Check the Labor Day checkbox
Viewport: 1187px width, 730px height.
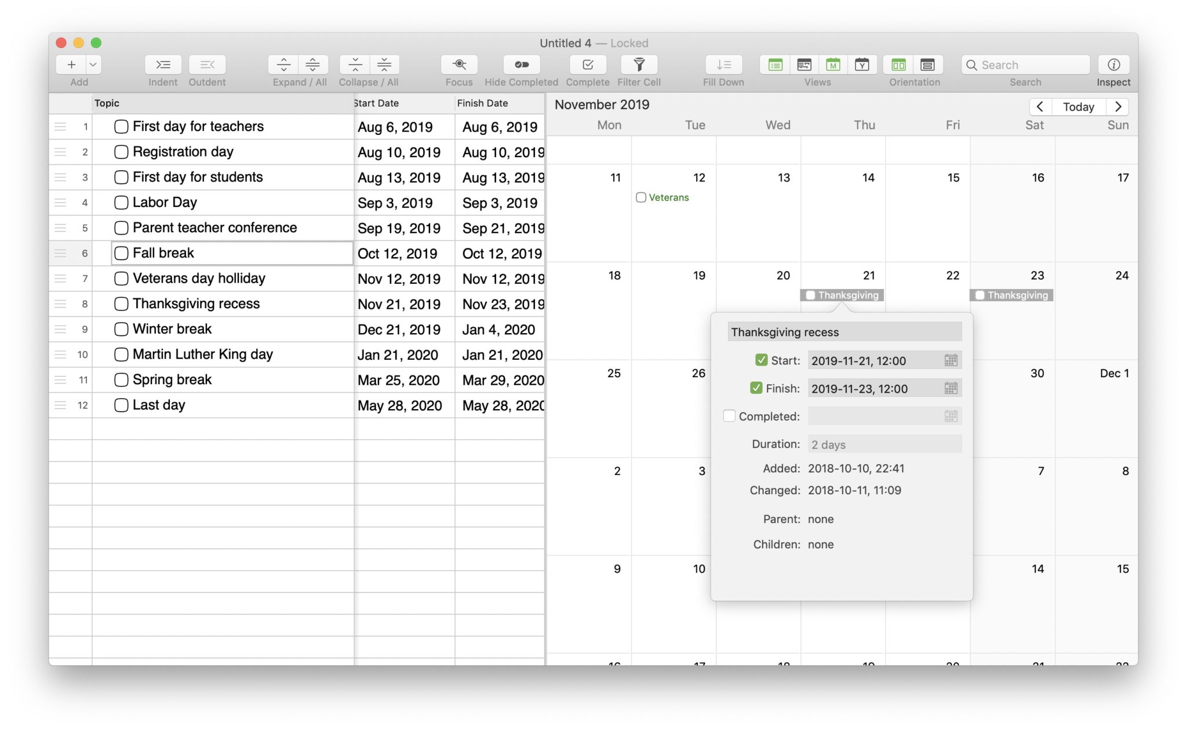121,203
